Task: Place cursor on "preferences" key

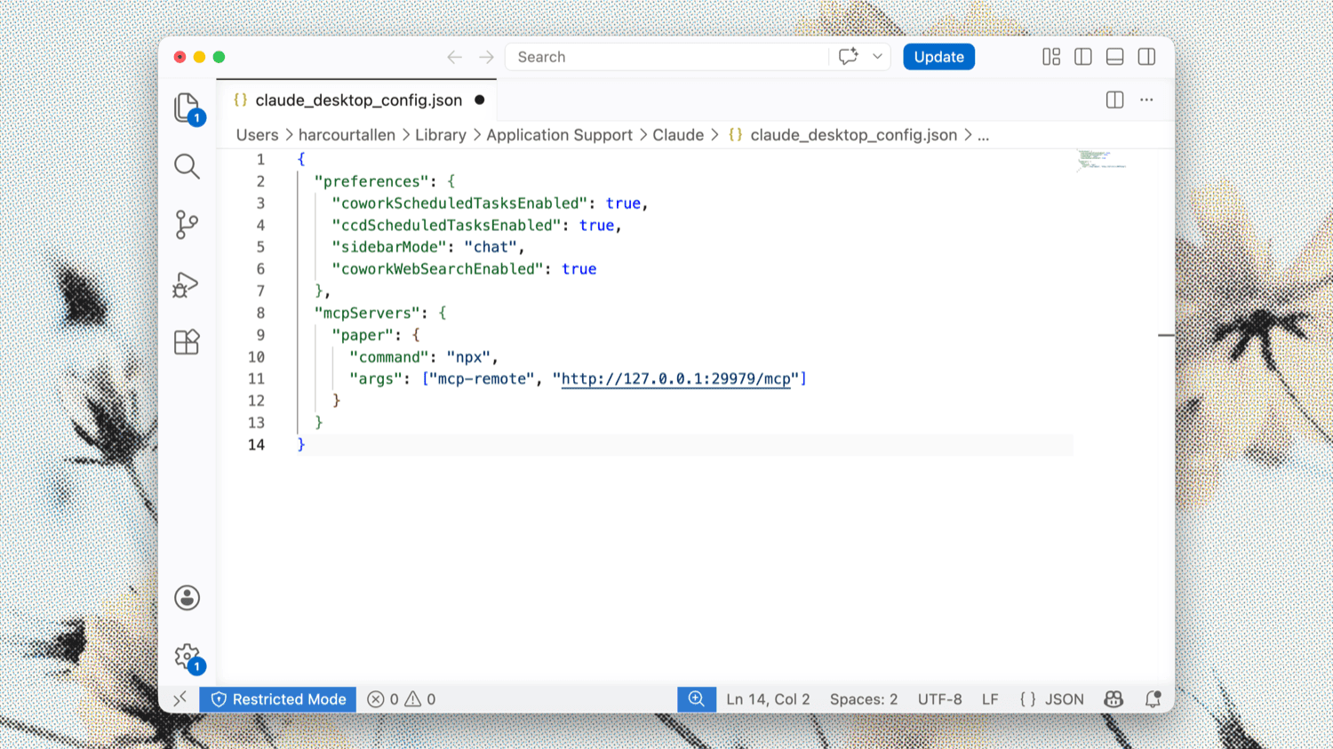Action: pyautogui.click(x=371, y=181)
